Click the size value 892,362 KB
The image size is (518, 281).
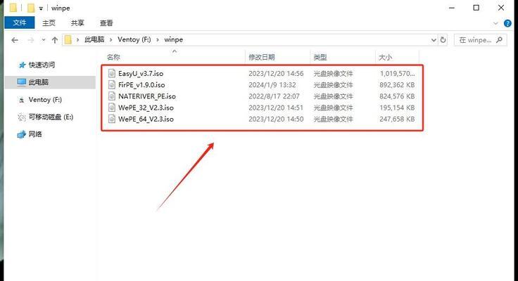click(x=397, y=85)
